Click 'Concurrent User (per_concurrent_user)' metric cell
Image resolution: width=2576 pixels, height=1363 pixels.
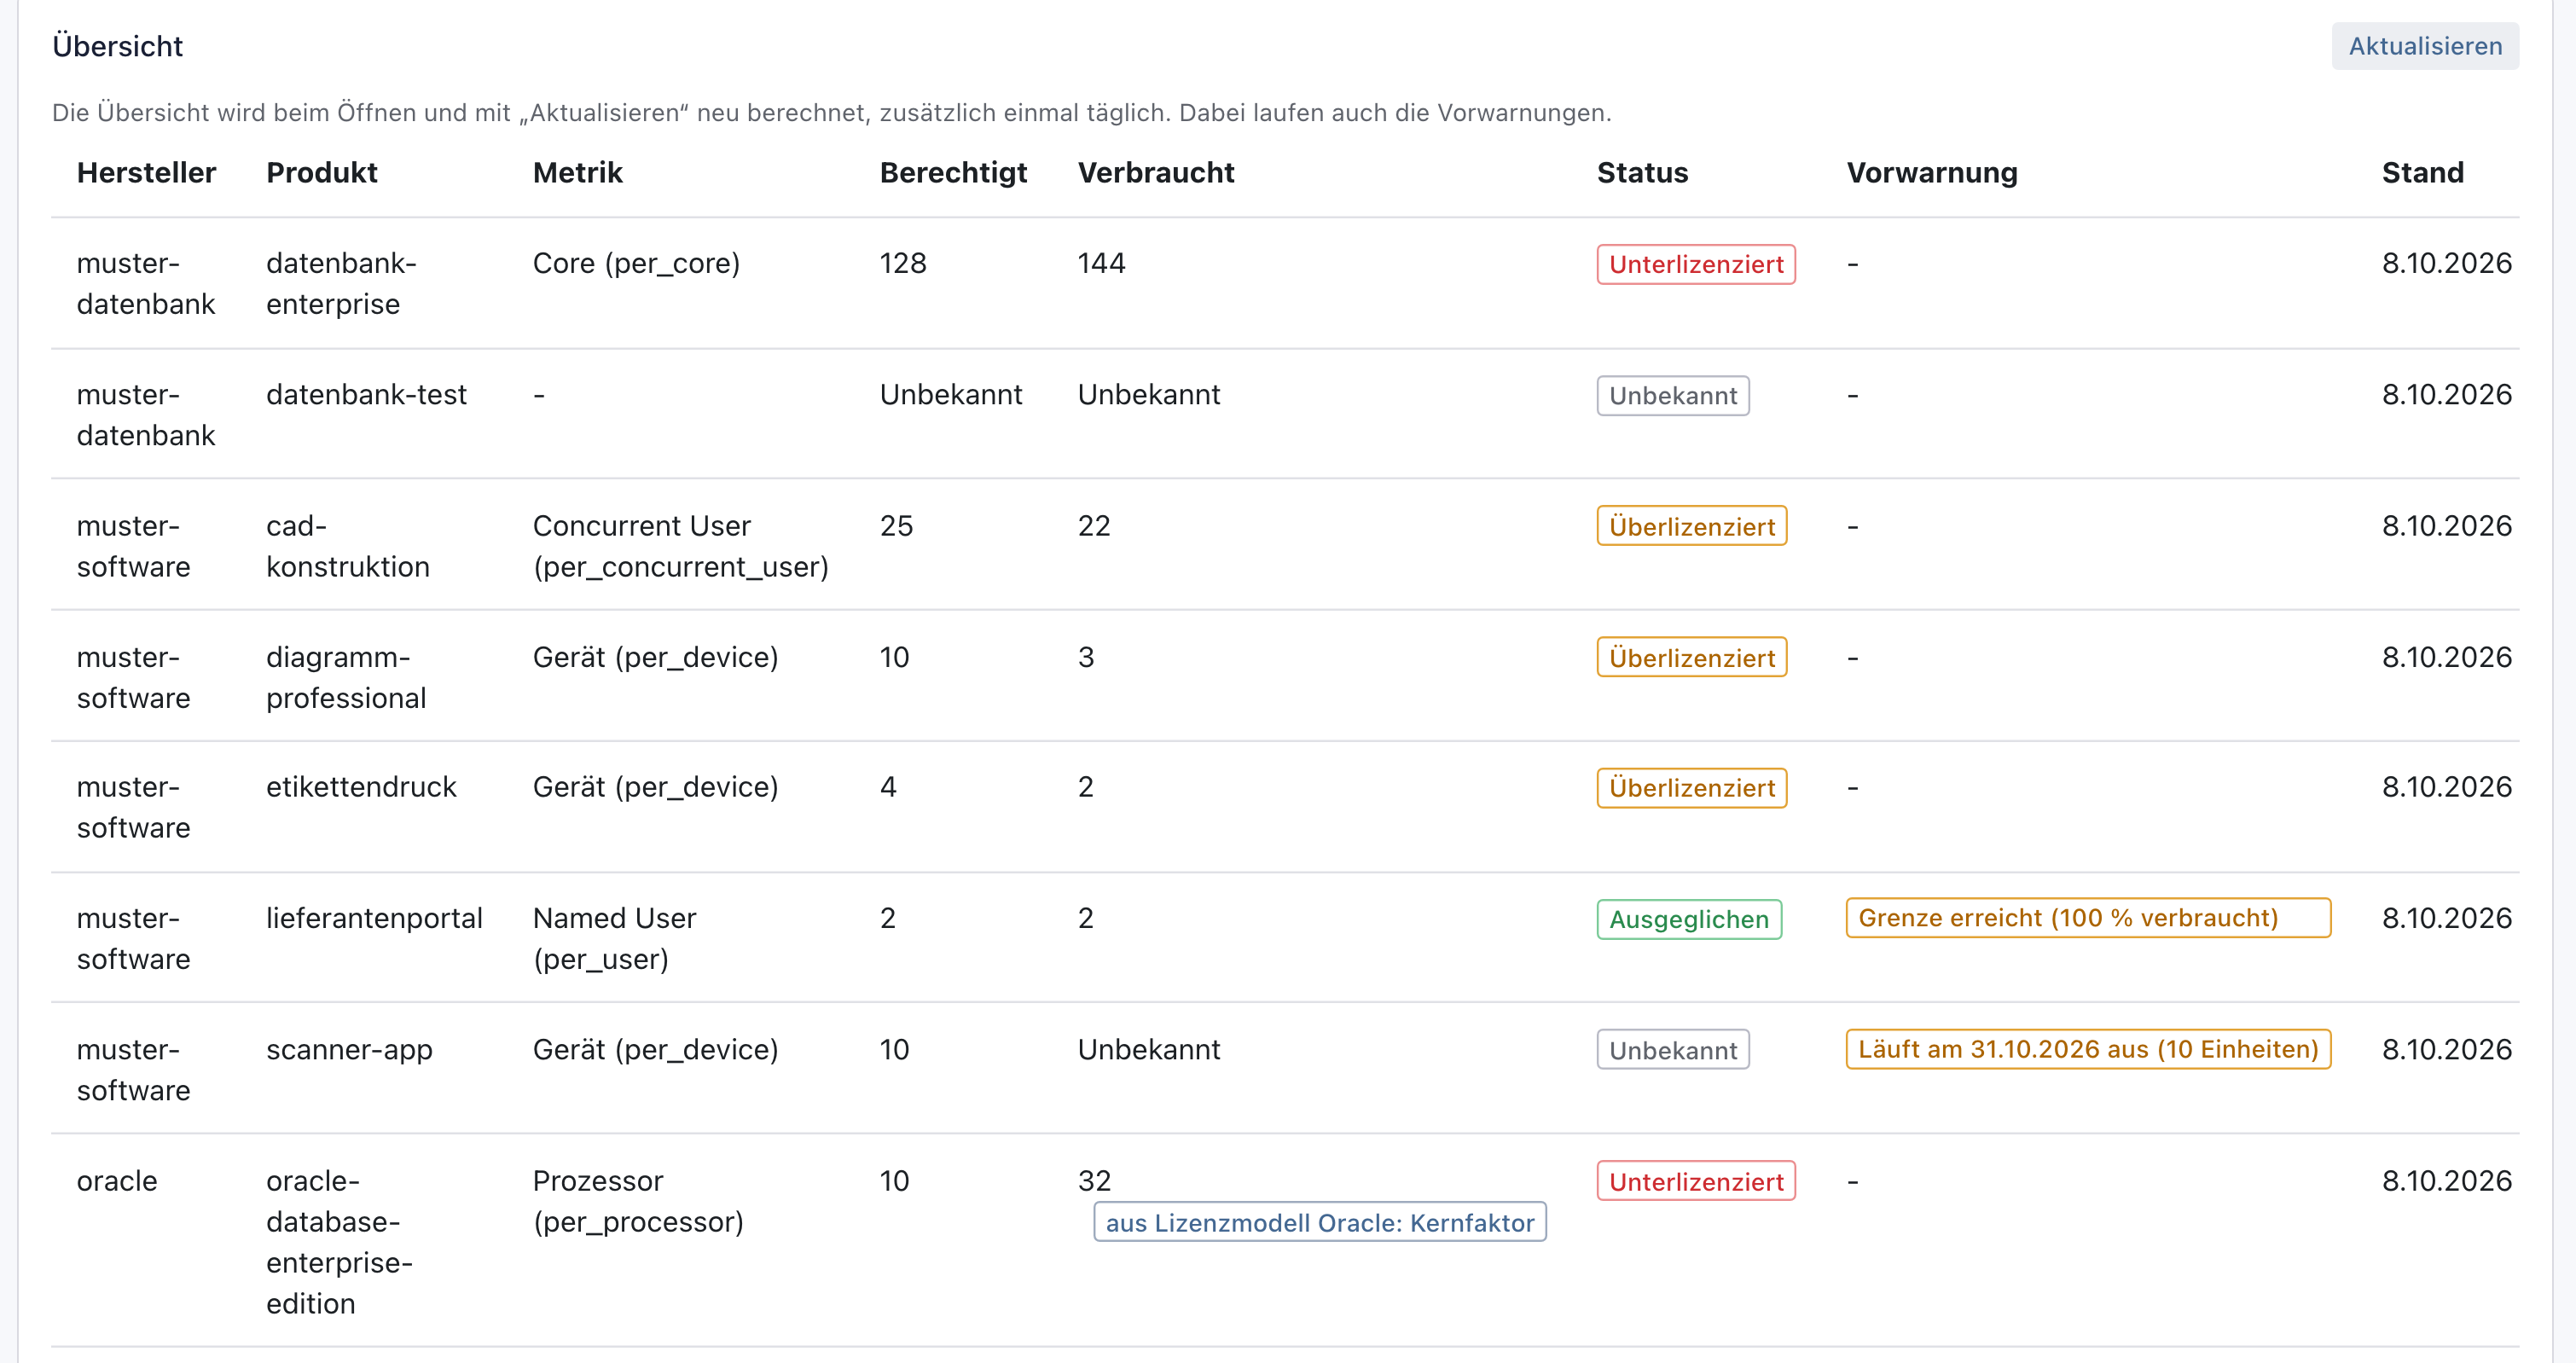pyautogui.click(x=681, y=546)
